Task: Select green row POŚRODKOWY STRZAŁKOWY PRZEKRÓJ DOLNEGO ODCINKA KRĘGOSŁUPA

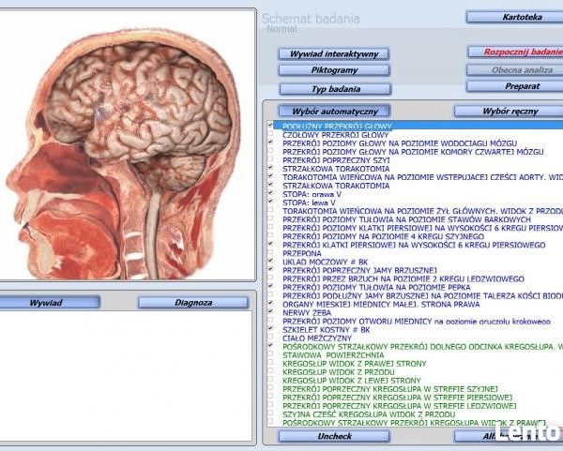Action: (422, 347)
